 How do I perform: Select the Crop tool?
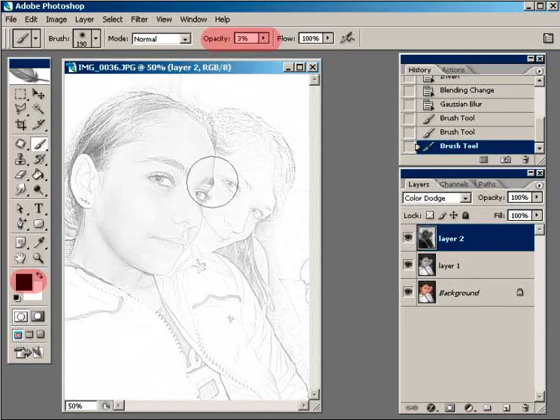point(20,124)
